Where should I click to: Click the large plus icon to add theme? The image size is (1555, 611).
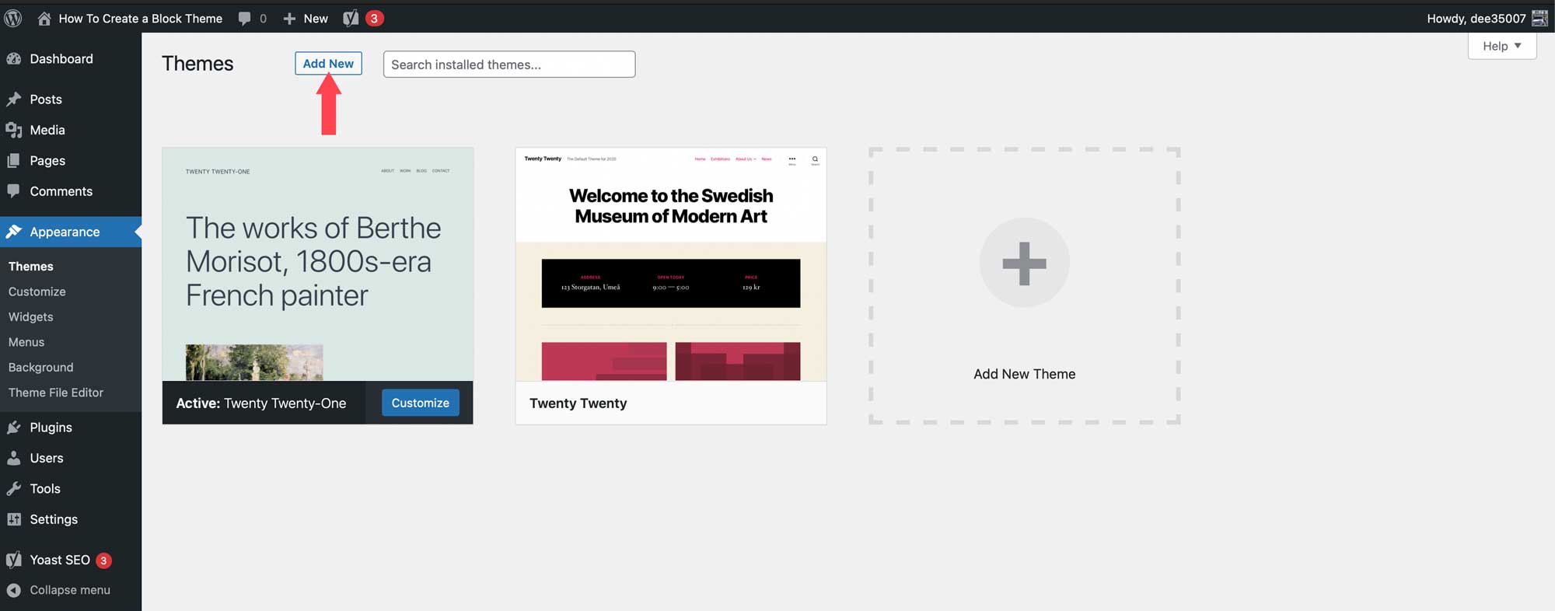tap(1024, 263)
